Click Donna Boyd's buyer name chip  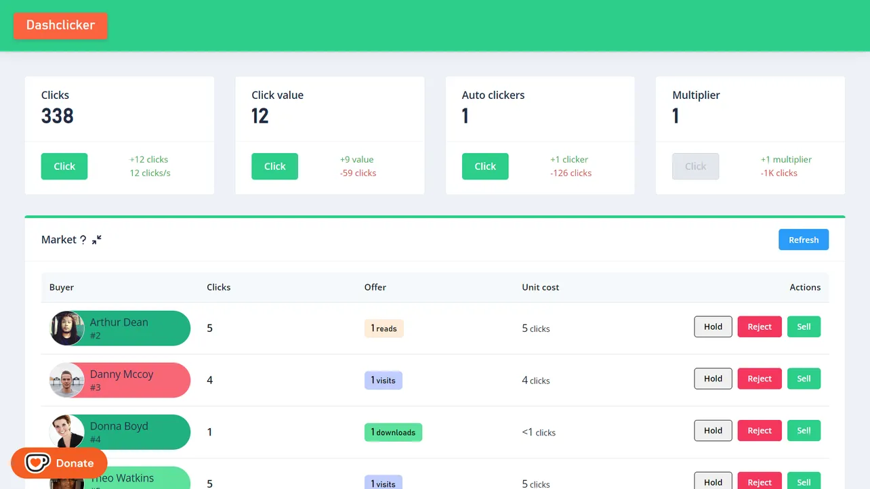tap(120, 432)
